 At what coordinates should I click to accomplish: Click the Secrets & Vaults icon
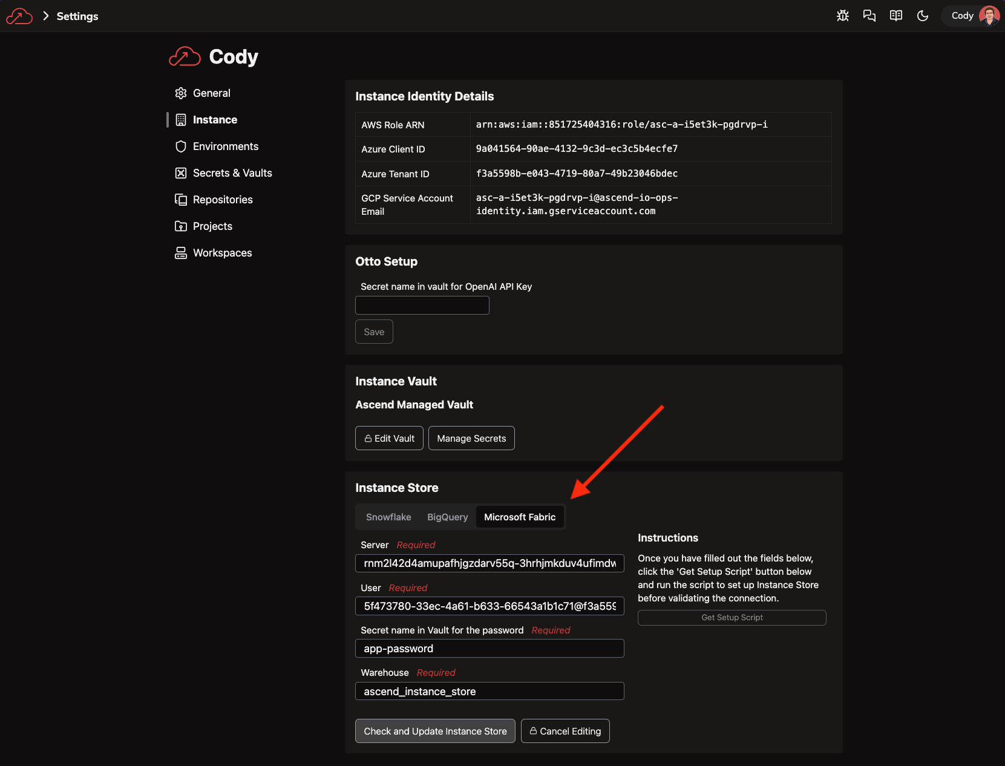181,173
